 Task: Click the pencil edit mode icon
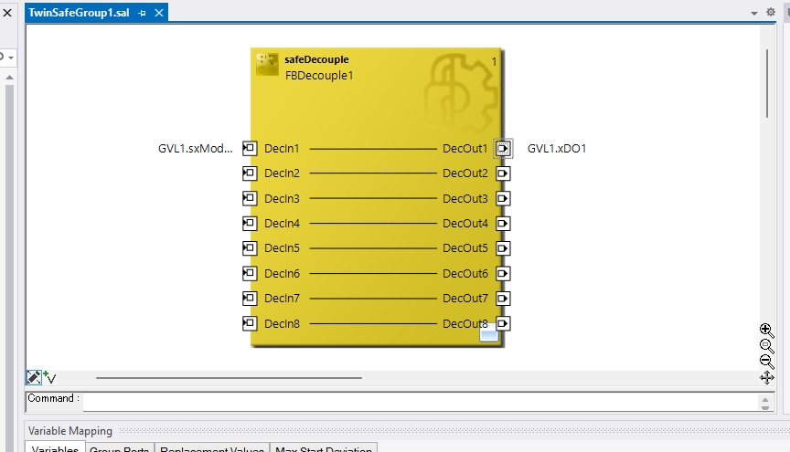33,377
